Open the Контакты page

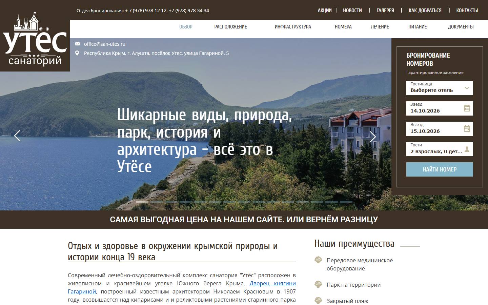467,11
